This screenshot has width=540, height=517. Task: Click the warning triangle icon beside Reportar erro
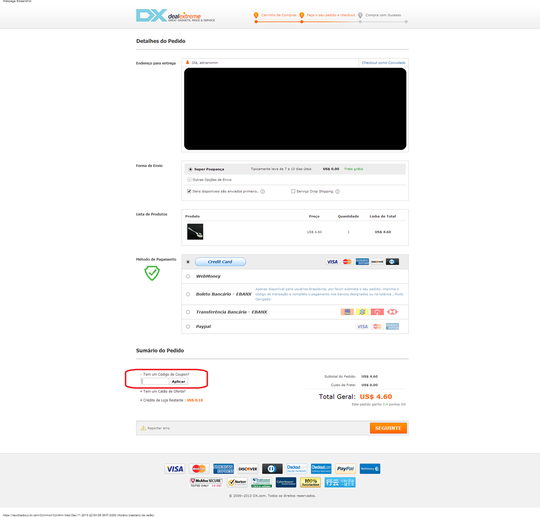tap(143, 428)
